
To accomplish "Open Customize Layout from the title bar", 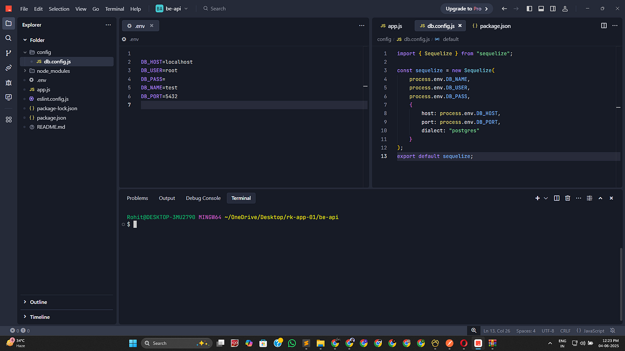I will [553, 8].
